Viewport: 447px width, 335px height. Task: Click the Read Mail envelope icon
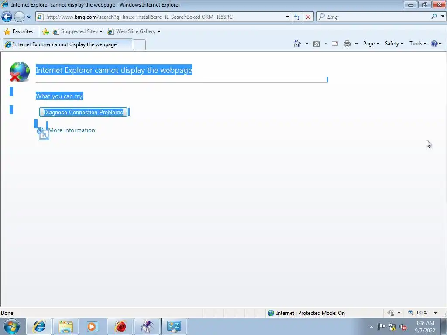pos(335,44)
